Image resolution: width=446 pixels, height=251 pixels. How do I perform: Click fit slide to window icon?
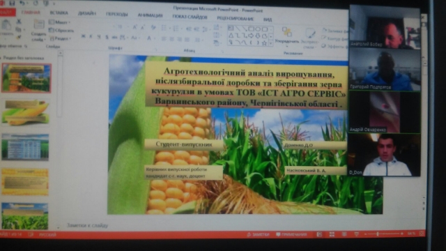pyautogui.click(x=422, y=234)
